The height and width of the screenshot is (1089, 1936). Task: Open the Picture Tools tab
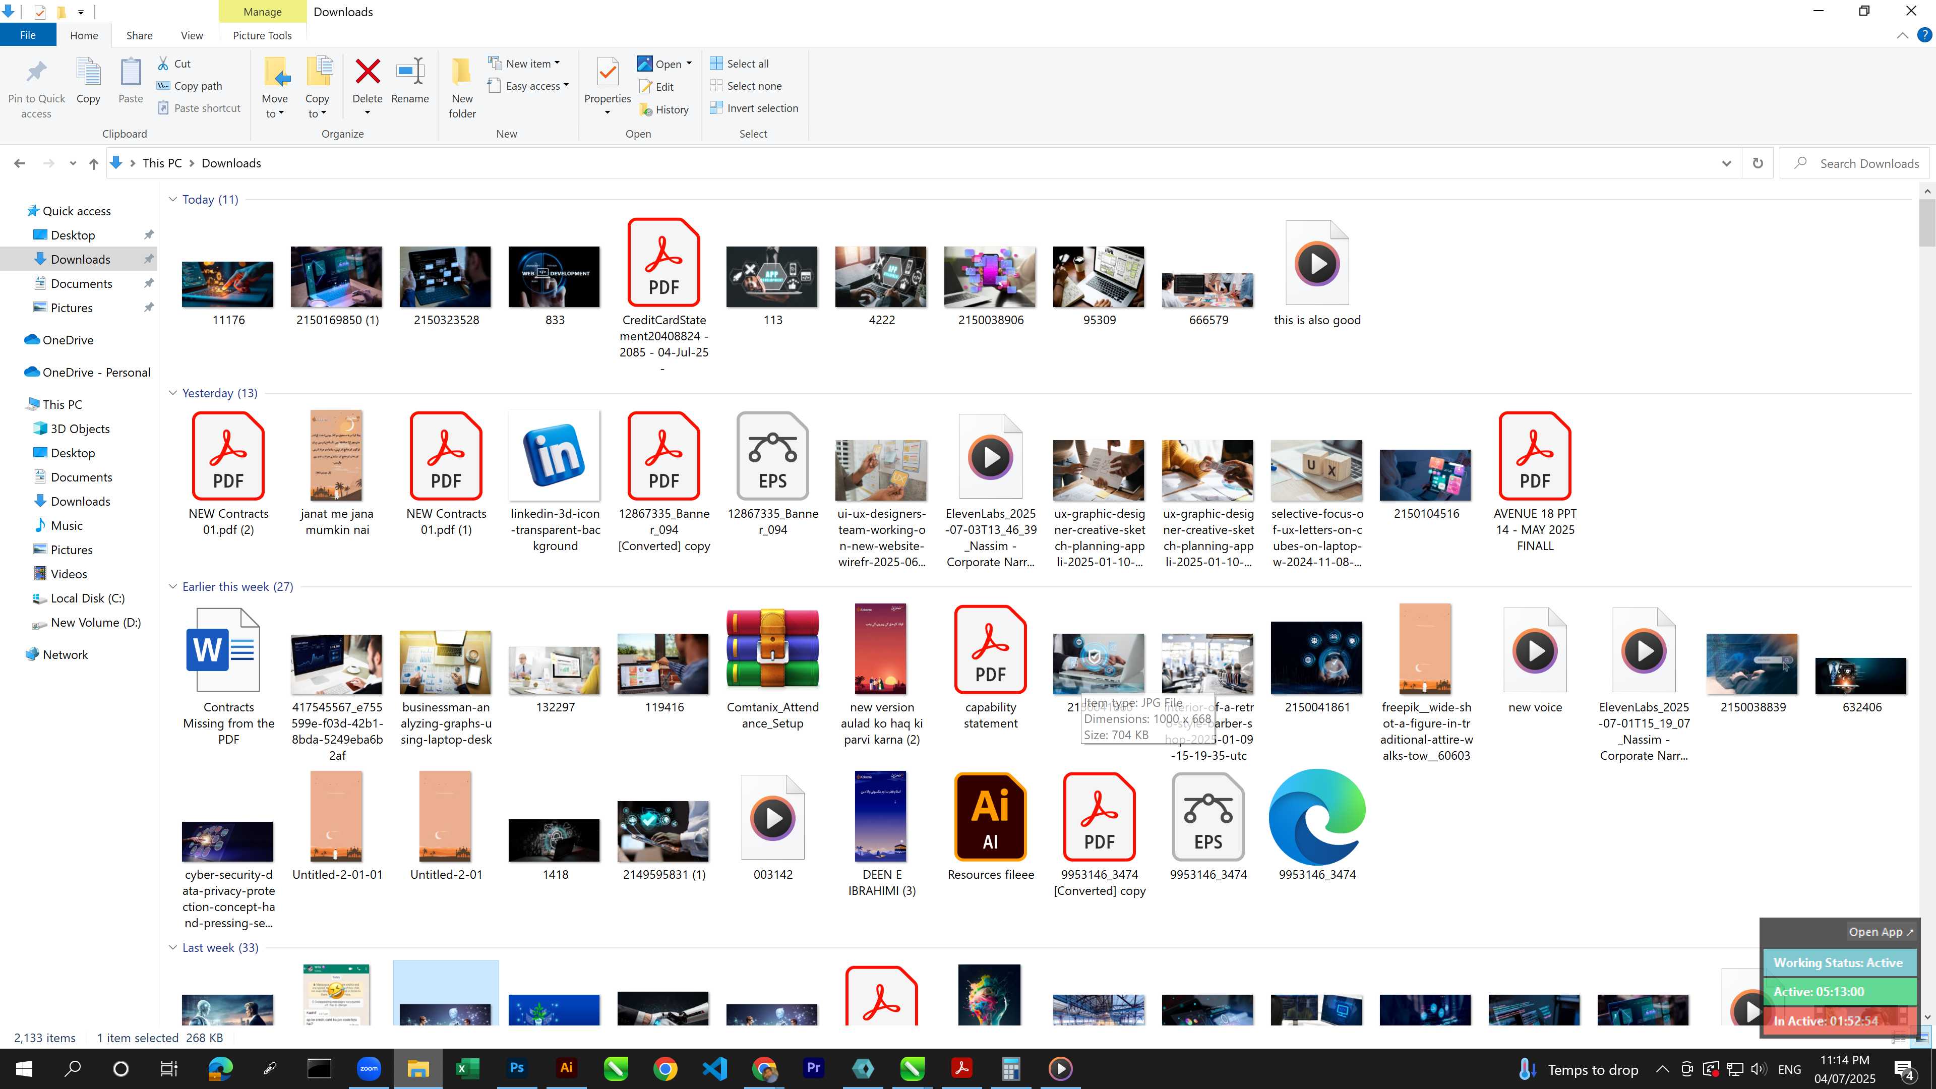pyautogui.click(x=262, y=35)
